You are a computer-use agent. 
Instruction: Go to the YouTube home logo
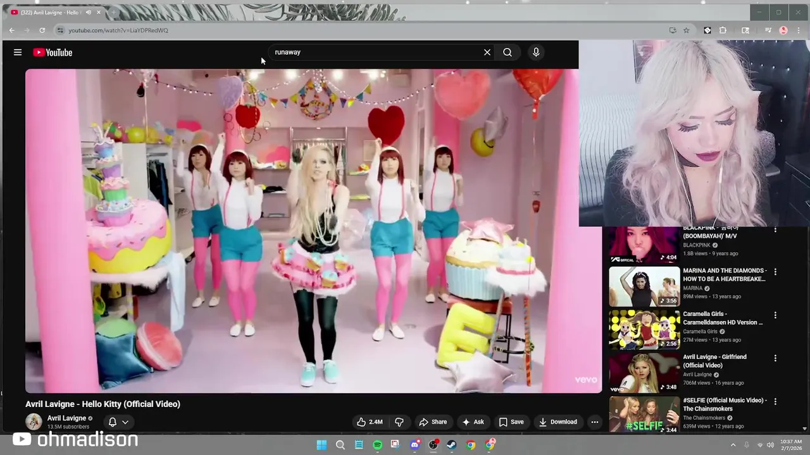[x=53, y=52]
